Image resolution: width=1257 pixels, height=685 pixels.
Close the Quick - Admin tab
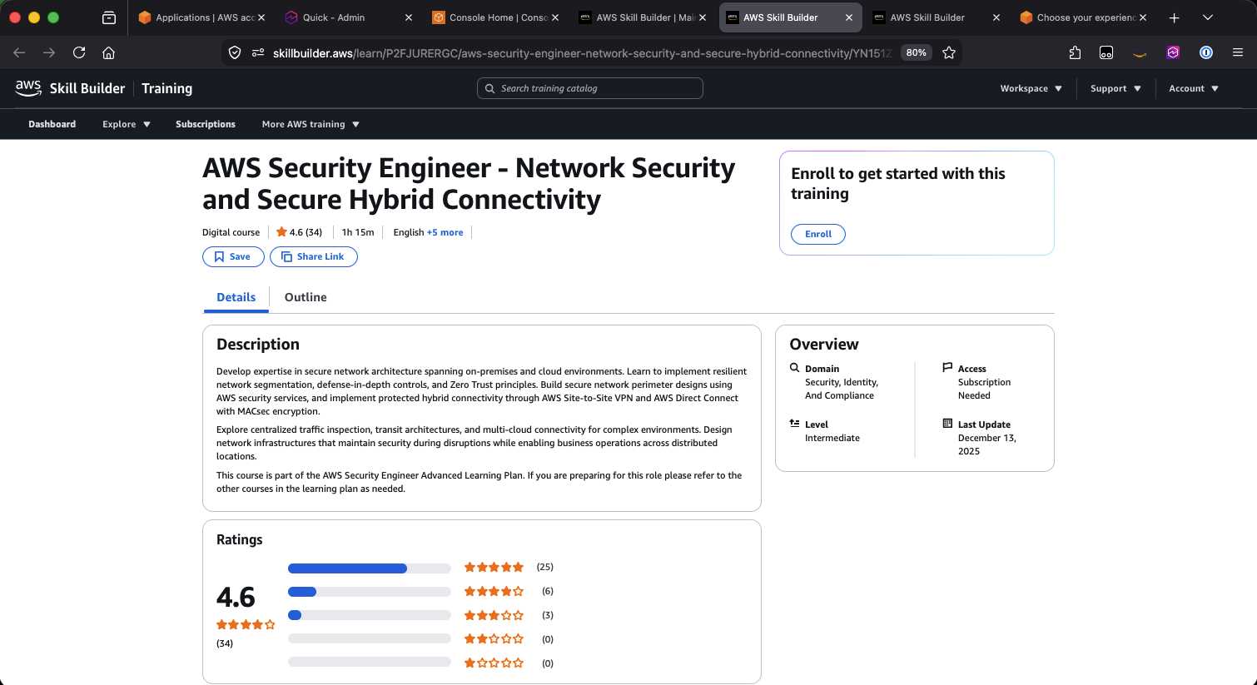pyautogui.click(x=409, y=17)
